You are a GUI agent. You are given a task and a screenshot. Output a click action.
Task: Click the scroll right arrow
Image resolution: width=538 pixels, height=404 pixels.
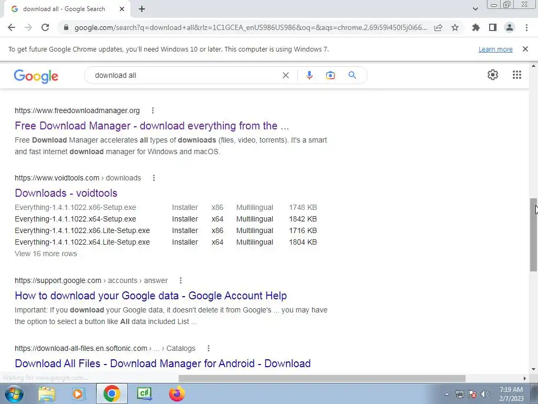(525, 379)
